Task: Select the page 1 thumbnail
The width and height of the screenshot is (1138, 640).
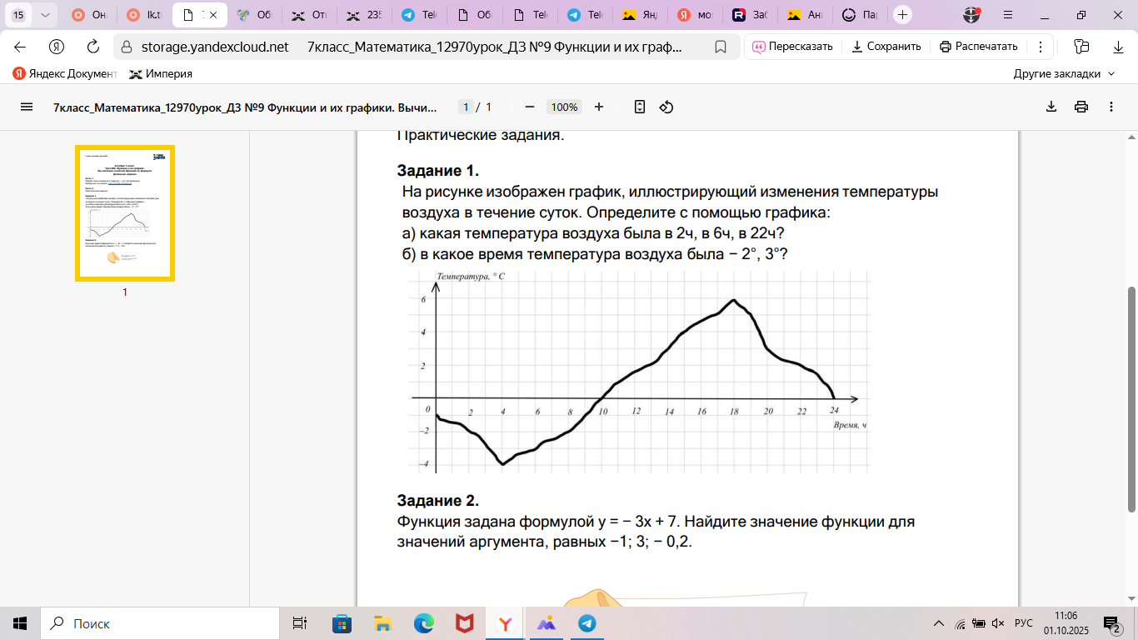Action: tap(125, 213)
